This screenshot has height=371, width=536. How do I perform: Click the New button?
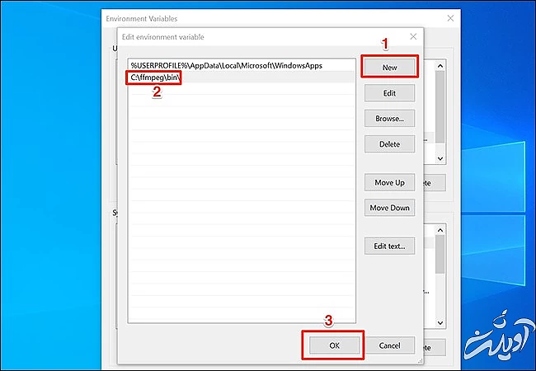pyautogui.click(x=389, y=67)
